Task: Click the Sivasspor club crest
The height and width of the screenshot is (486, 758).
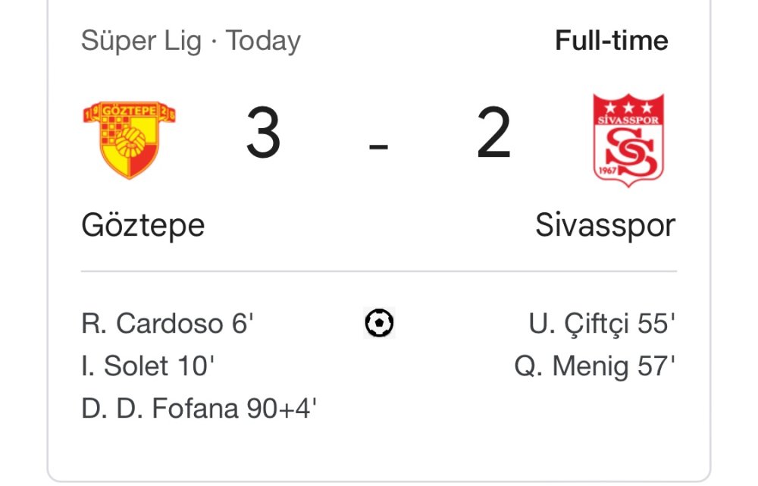Action: click(x=628, y=141)
